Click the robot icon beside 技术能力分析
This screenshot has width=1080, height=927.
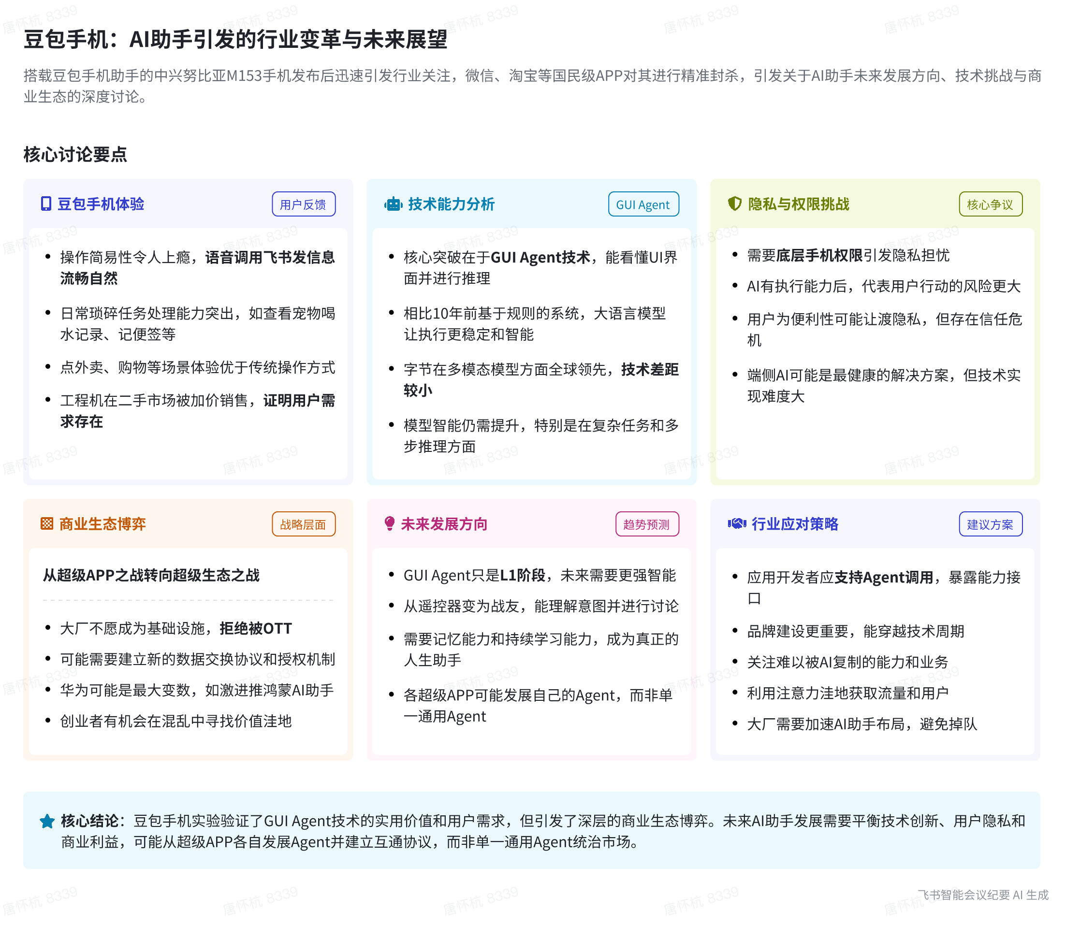point(393,204)
